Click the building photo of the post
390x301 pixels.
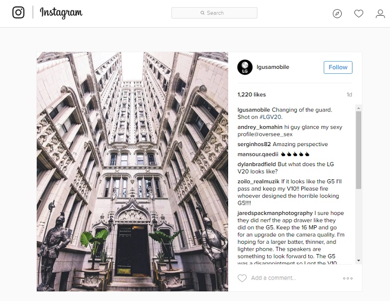(132, 172)
